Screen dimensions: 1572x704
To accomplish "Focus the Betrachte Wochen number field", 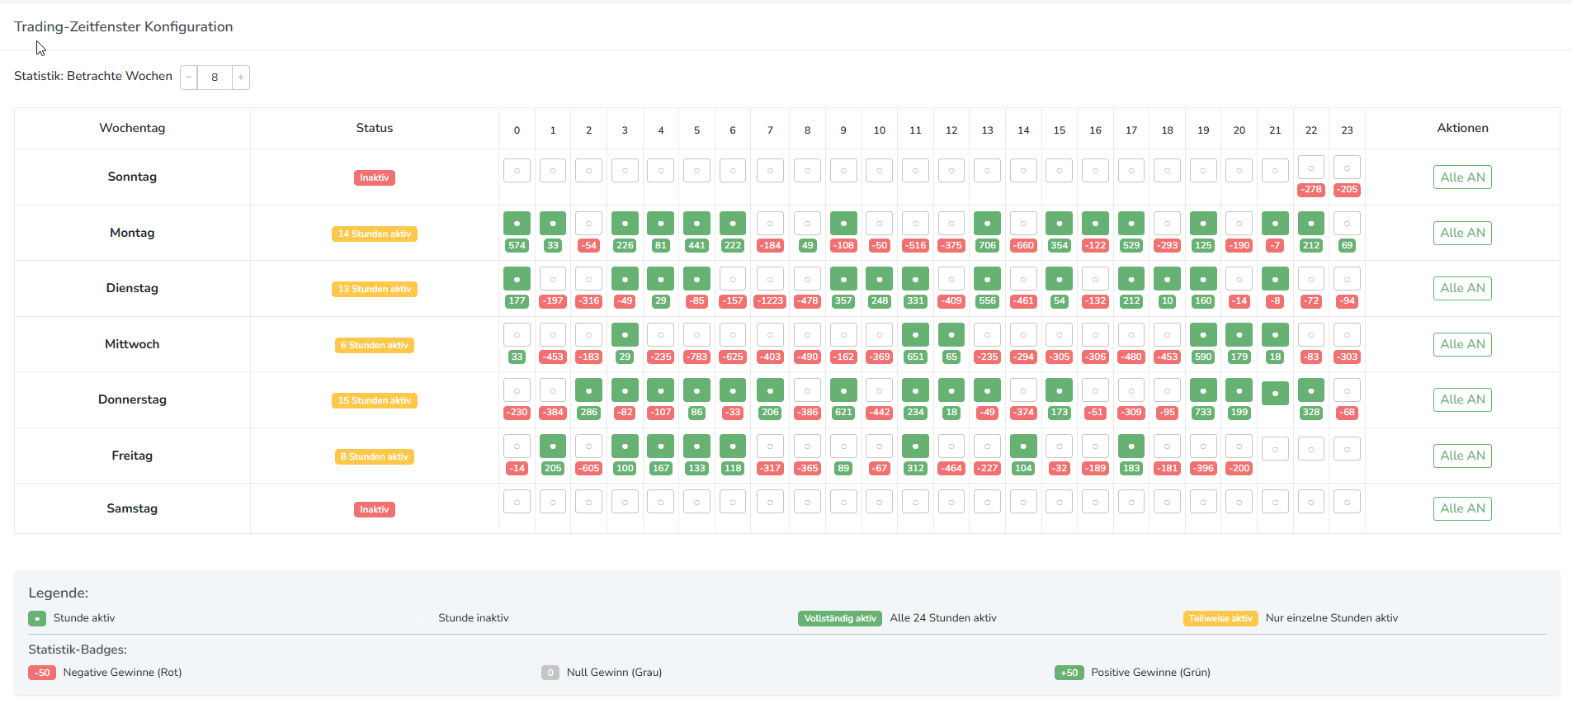I will tap(215, 78).
